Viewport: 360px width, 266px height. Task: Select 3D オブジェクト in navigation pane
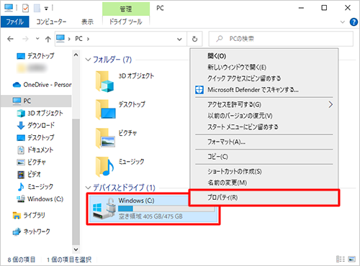pyautogui.click(x=40, y=113)
